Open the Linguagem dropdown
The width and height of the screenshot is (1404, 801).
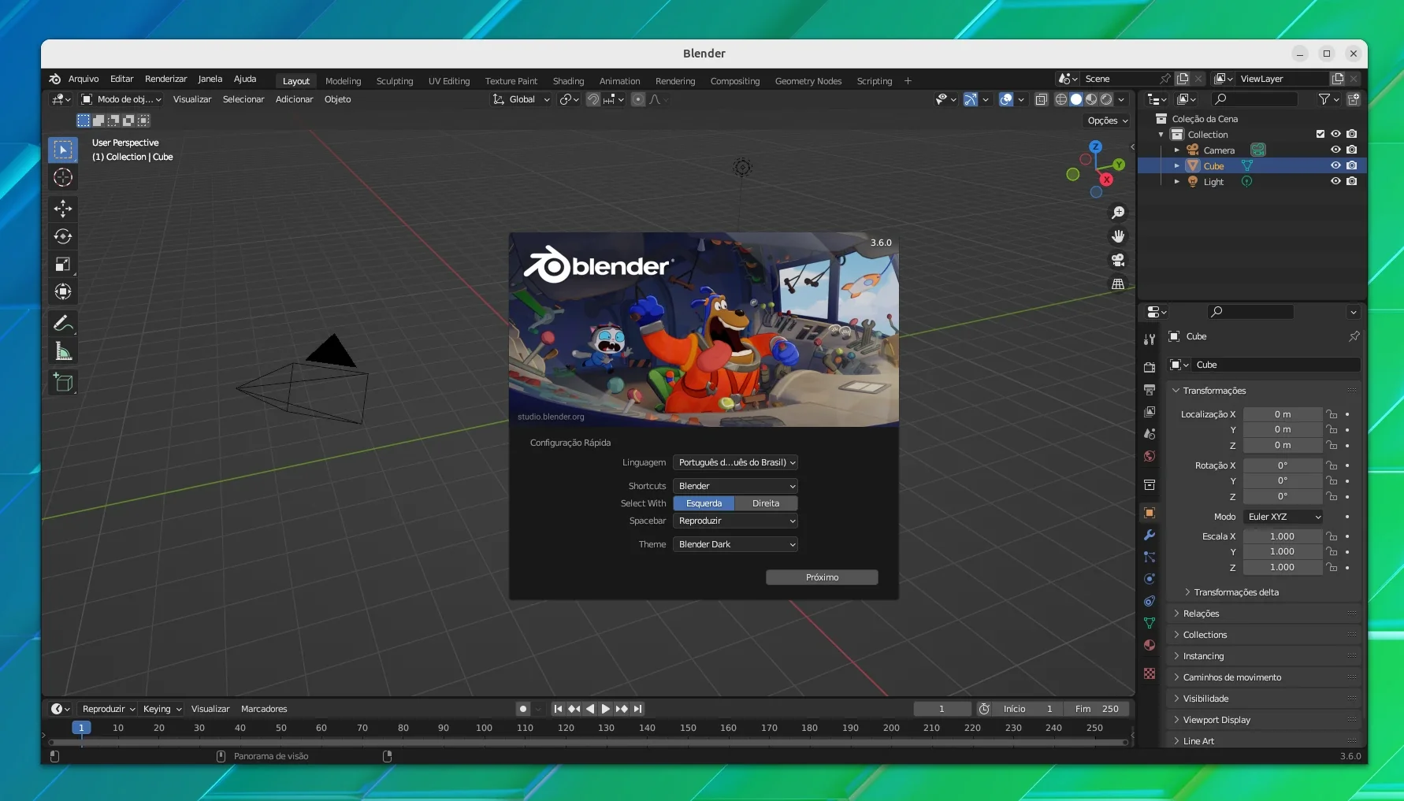coord(736,462)
